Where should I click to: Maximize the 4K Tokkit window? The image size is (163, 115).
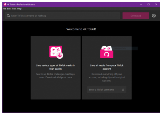[148, 4]
